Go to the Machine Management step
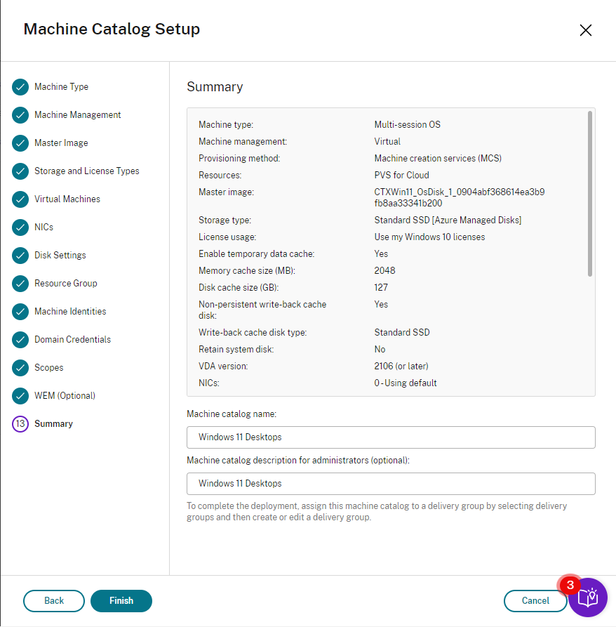This screenshot has width=616, height=627. 77,115
